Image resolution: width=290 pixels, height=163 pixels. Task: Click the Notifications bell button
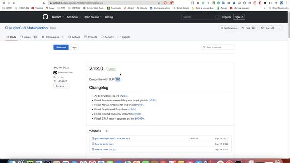pyautogui.click(x=228, y=28)
